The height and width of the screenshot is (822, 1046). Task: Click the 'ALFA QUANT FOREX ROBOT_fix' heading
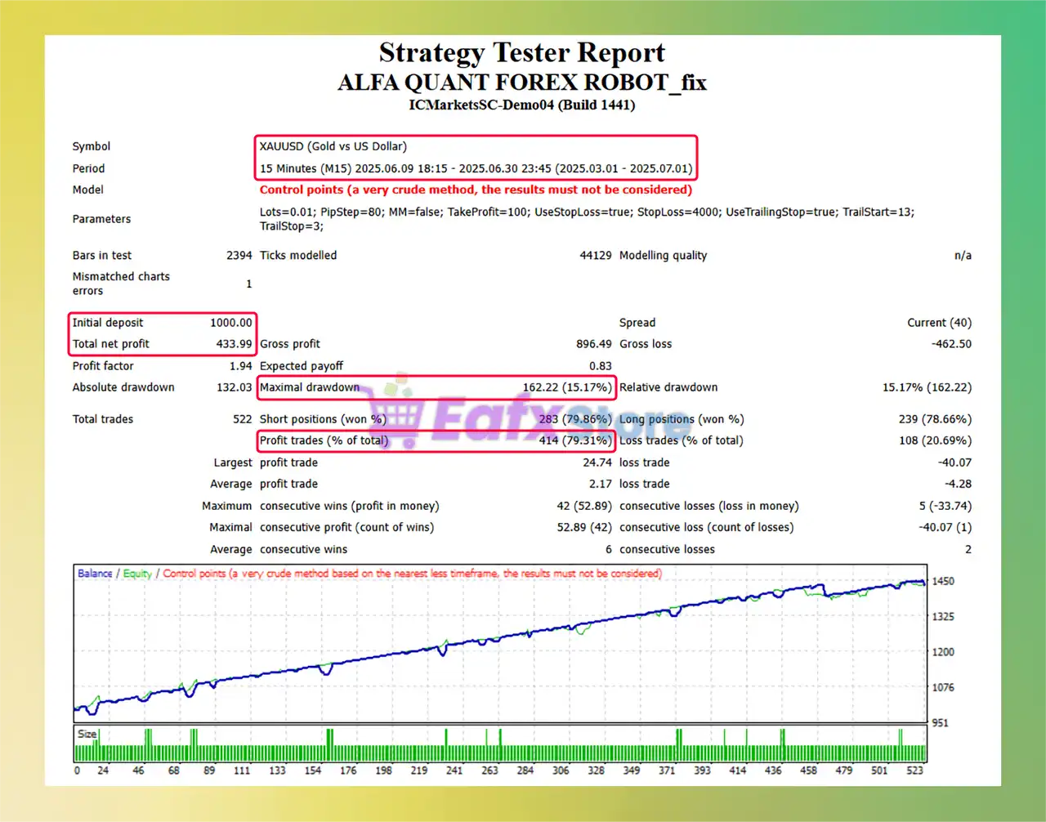click(522, 83)
